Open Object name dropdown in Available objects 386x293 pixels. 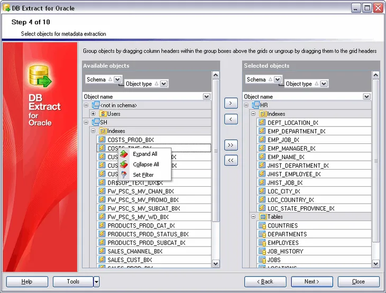pos(207,96)
